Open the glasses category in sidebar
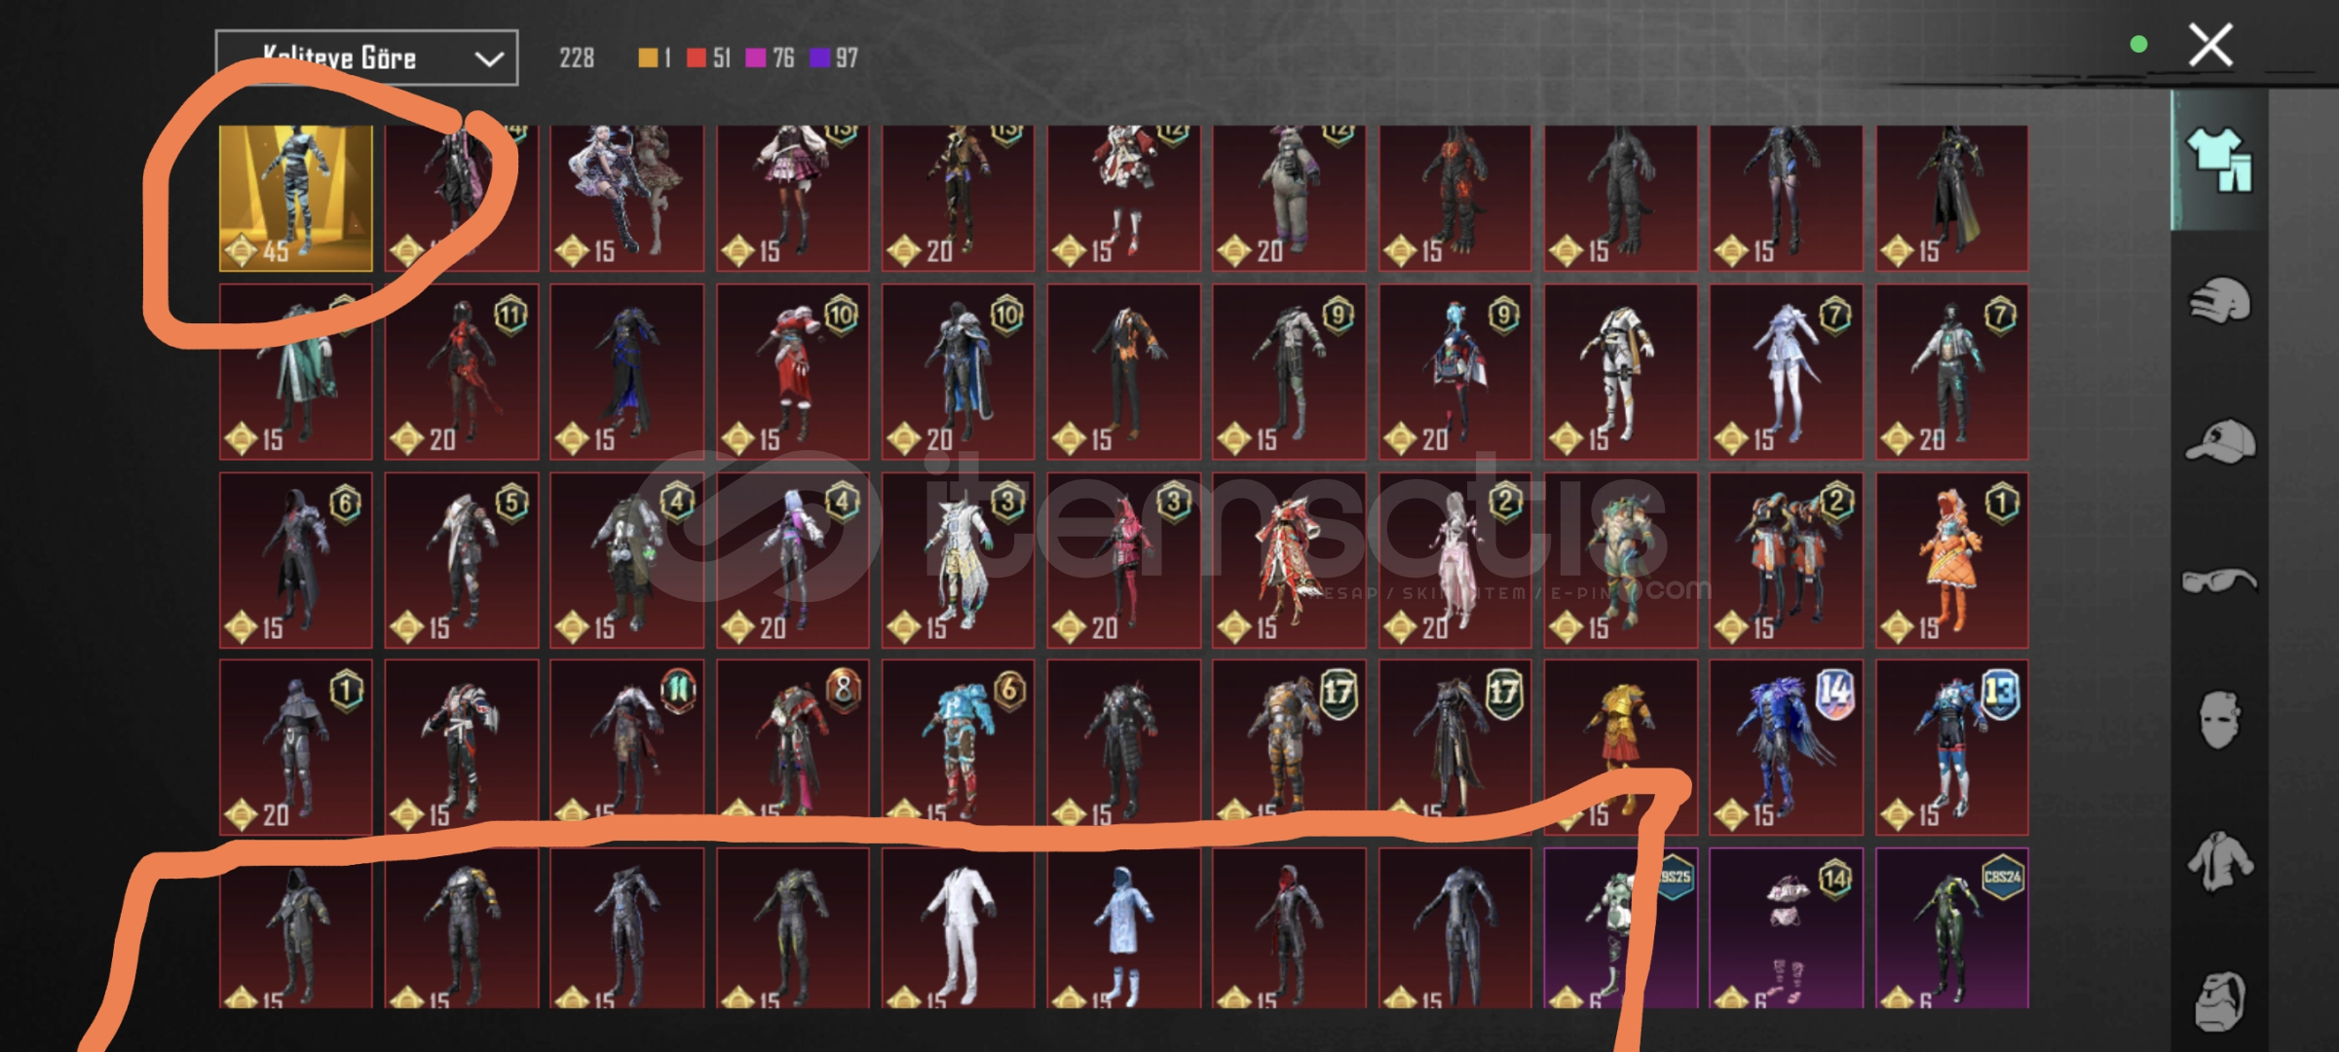Viewport: 2339px width, 1052px height. (2219, 581)
